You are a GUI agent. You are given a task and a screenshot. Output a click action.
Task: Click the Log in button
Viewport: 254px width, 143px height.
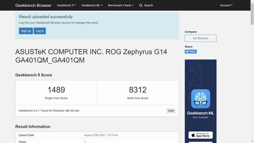click(40, 31)
